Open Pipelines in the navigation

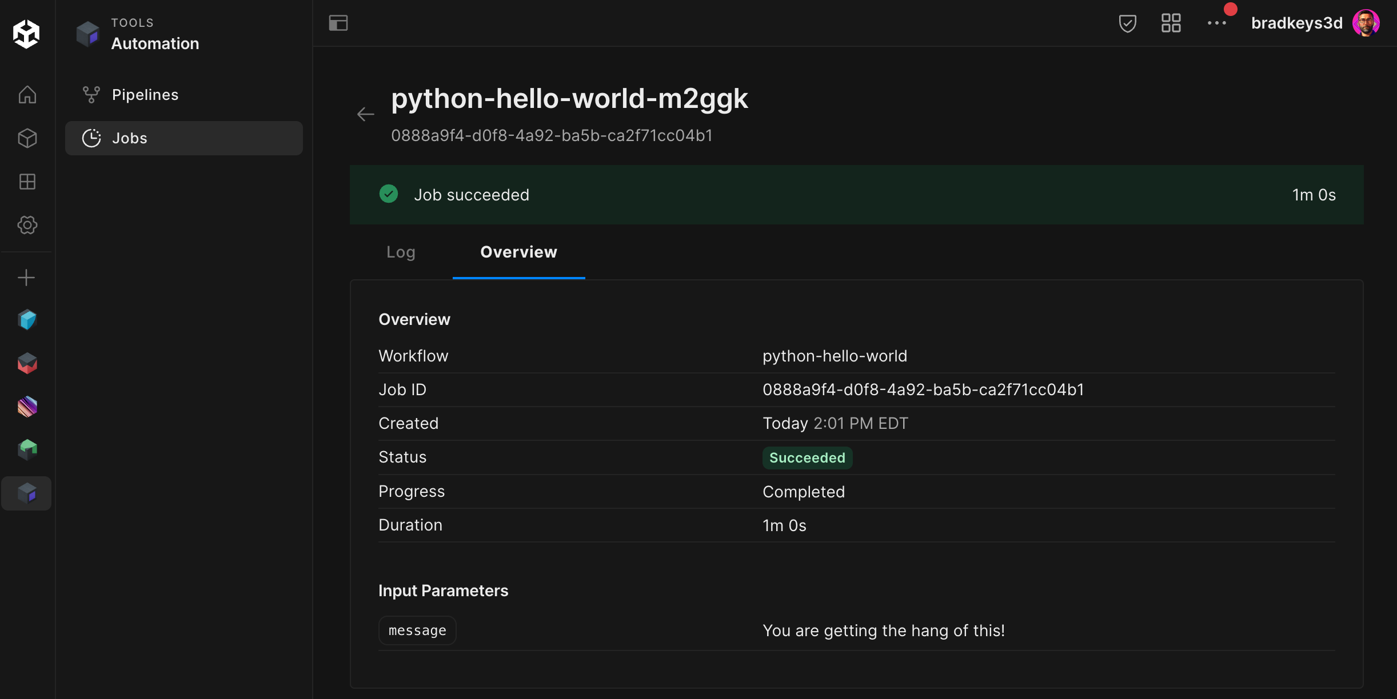[145, 95]
